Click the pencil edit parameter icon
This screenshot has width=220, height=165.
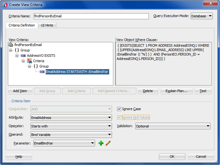pyautogui.click(x=108, y=143)
